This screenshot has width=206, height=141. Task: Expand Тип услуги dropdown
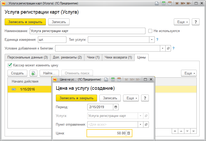152,39
